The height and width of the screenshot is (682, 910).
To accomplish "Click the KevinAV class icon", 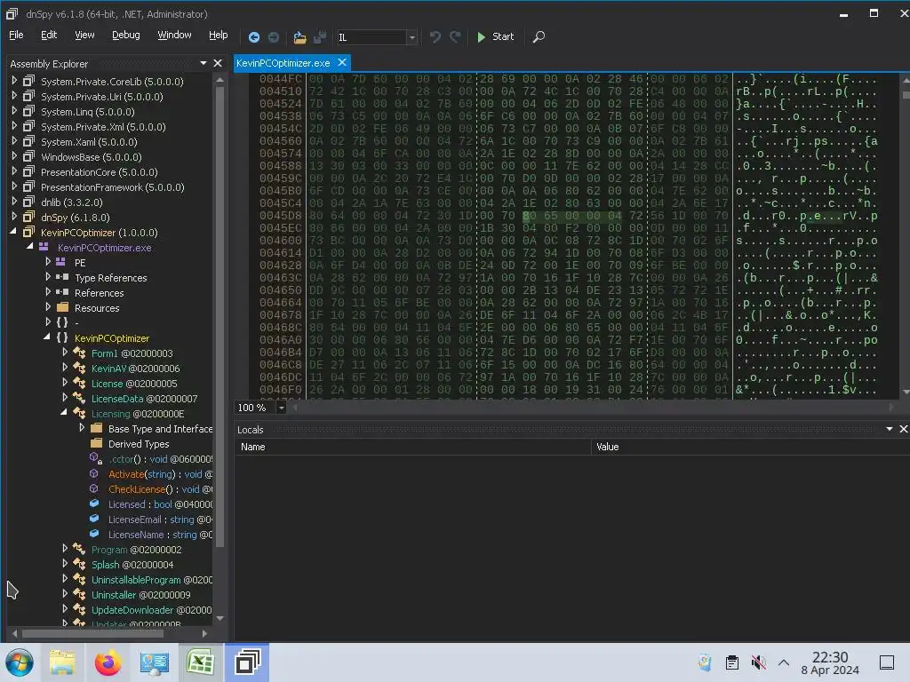I will (79, 368).
